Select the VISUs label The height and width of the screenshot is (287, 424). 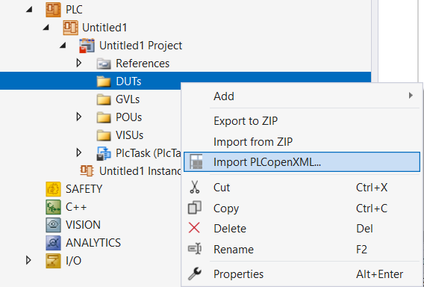click(130, 135)
